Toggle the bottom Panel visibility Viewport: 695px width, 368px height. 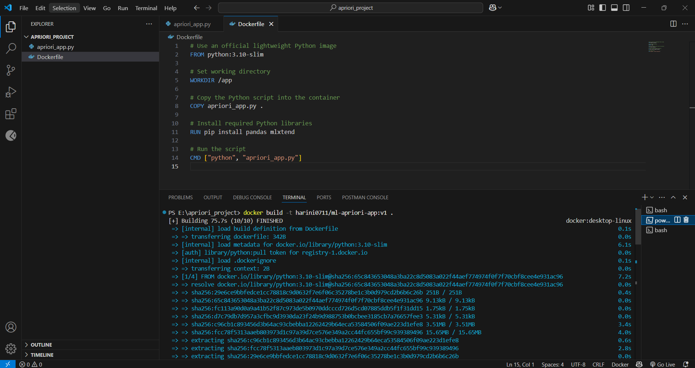click(x=614, y=8)
